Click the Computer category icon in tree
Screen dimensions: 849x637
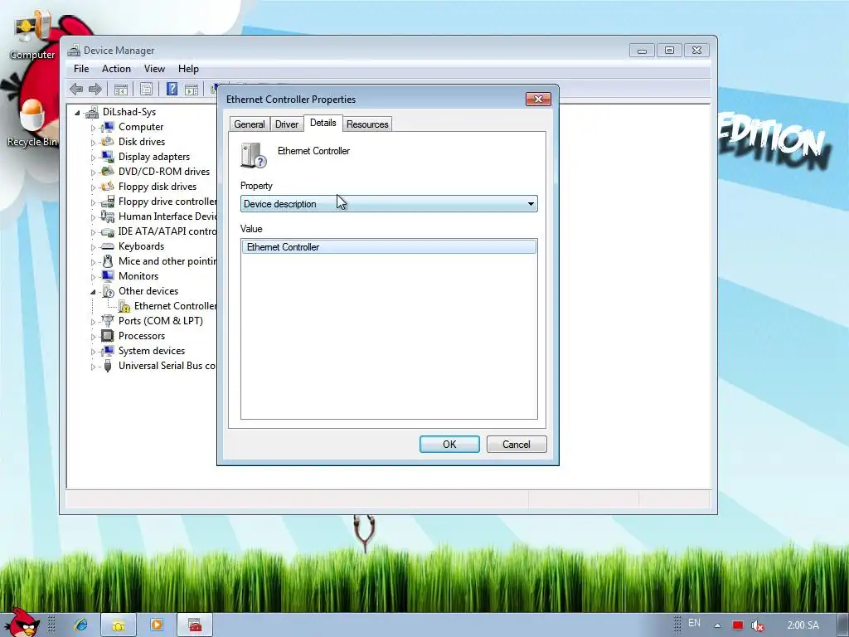coord(108,127)
